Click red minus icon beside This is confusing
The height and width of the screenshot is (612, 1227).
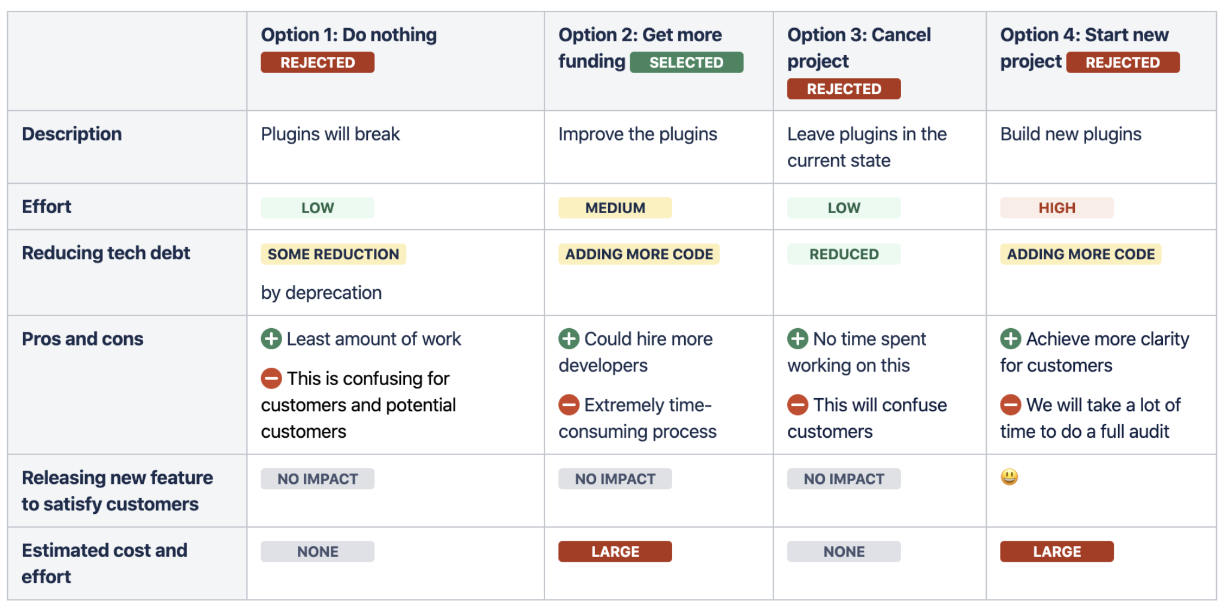point(271,378)
